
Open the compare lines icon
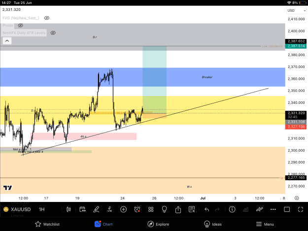click(x=259, y=209)
